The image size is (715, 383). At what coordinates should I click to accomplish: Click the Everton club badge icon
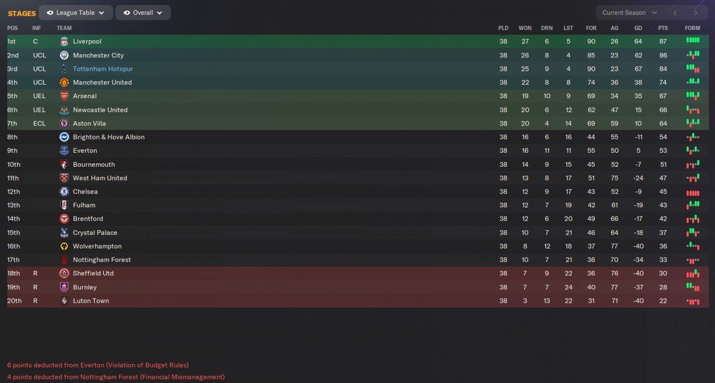pos(64,151)
